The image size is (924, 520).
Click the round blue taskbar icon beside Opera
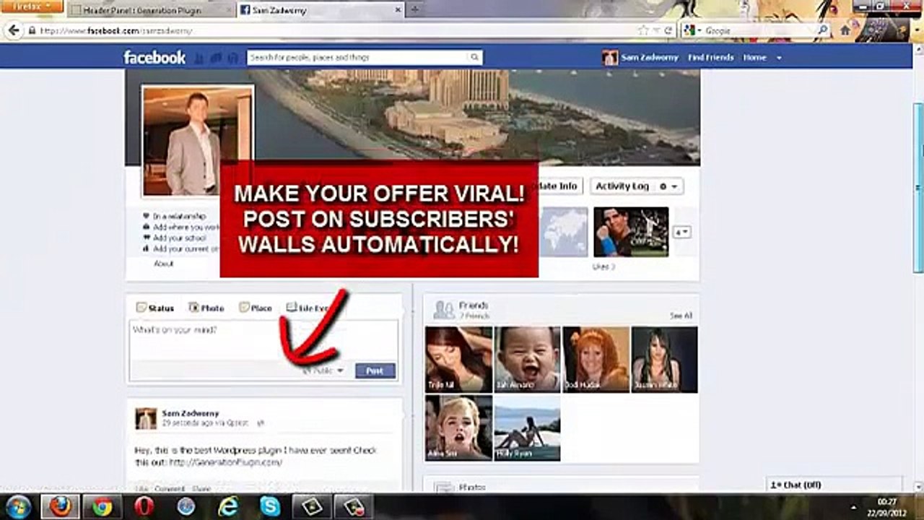[186, 506]
